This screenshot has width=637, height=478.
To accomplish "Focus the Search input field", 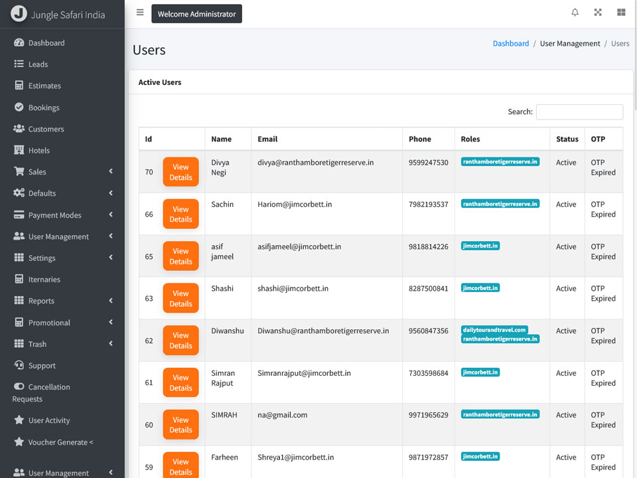I will (x=579, y=112).
